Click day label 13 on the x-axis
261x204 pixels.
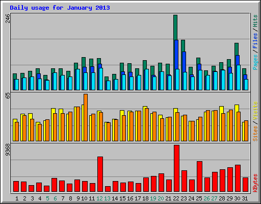pyautogui.click(x=107, y=198)
